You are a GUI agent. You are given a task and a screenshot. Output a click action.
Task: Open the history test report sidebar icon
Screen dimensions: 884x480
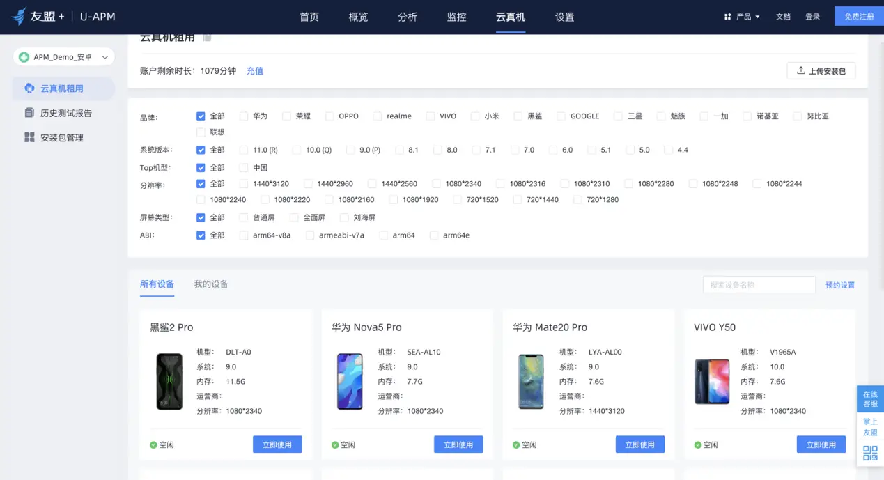pyautogui.click(x=29, y=113)
